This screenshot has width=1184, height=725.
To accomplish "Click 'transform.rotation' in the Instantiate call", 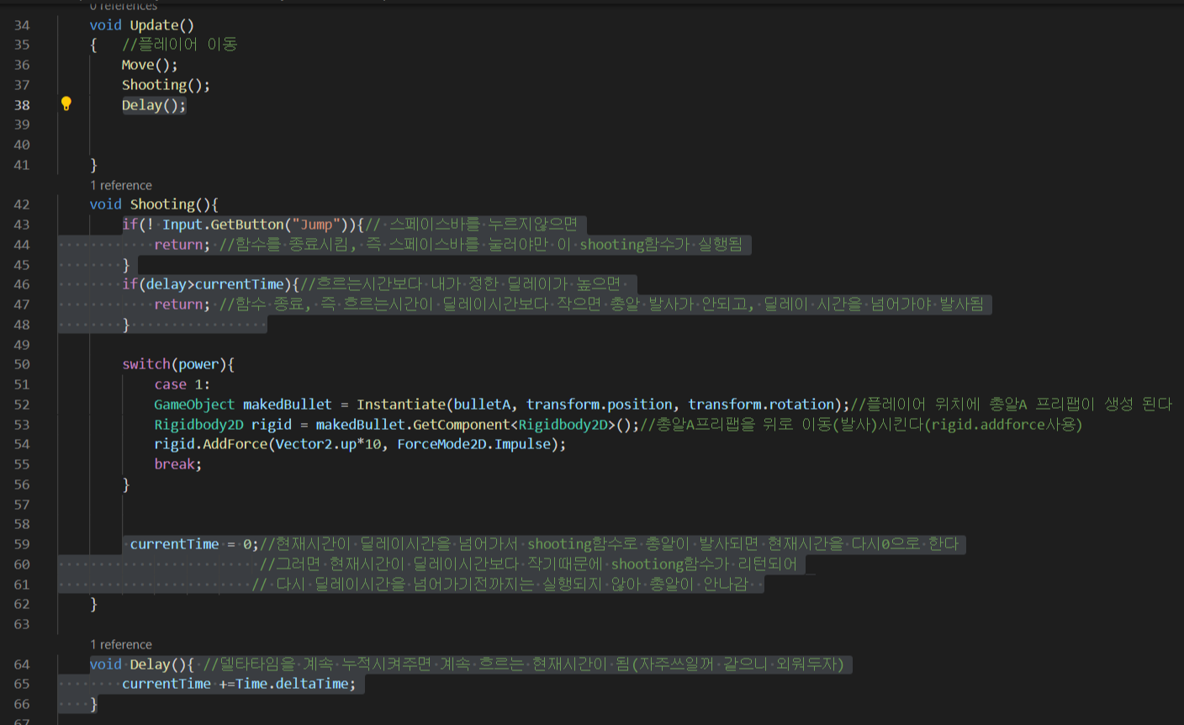I will coord(761,405).
